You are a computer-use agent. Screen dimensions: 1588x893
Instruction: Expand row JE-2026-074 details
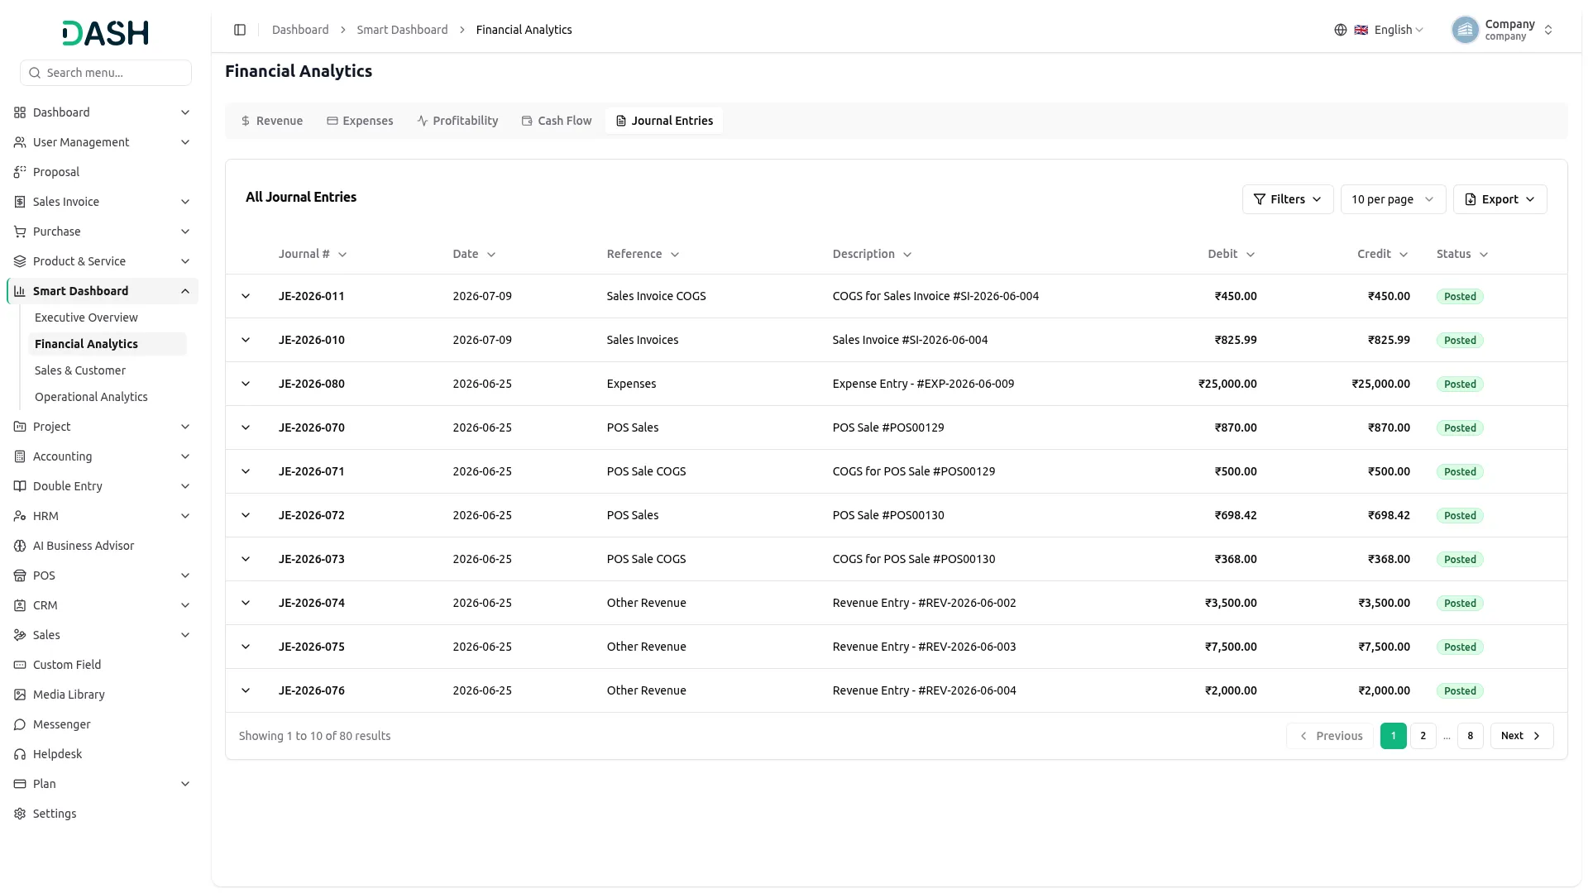246,603
